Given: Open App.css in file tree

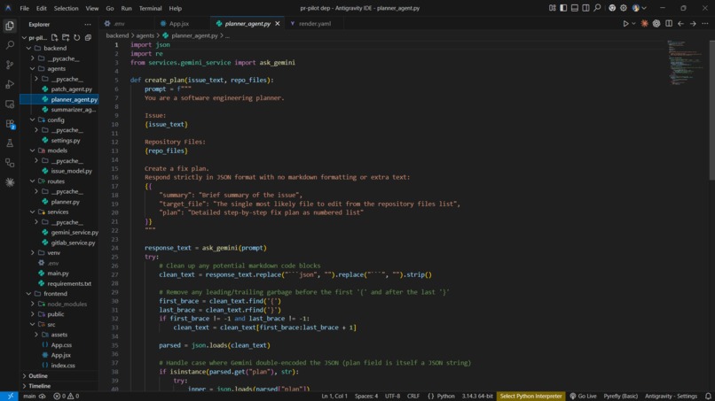Looking at the screenshot, I should pyautogui.click(x=61, y=345).
